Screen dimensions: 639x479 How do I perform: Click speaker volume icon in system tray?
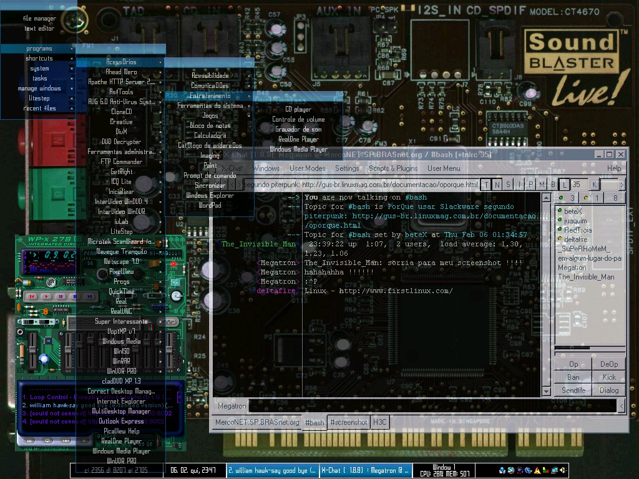(x=563, y=470)
